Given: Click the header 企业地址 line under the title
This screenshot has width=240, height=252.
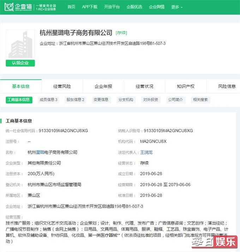Looking at the screenshot, I should tap(103, 43).
